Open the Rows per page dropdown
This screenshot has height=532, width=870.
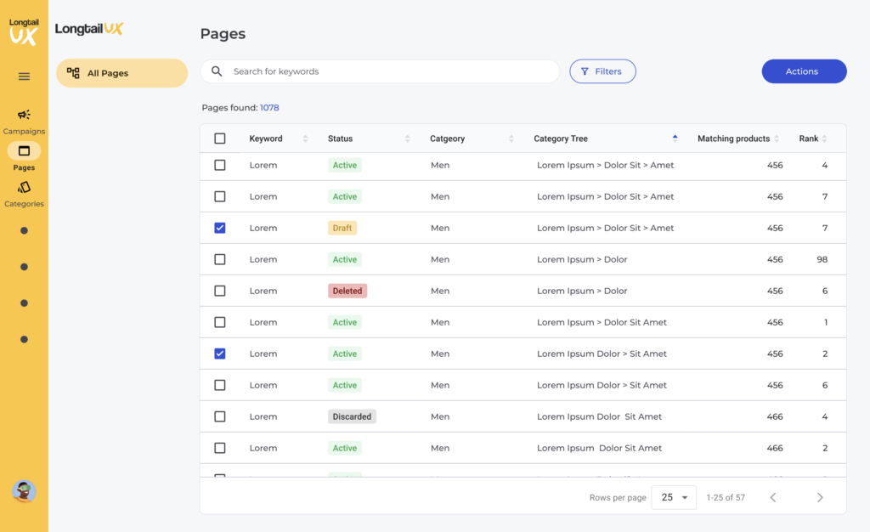point(674,497)
